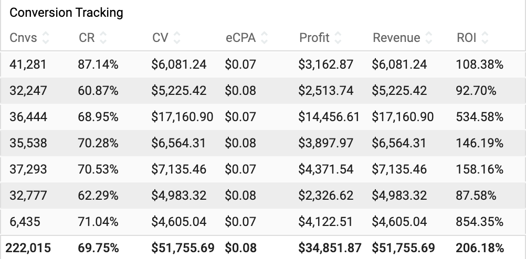This screenshot has width=526, height=259.
Task: Click the 6,435 conversions cell
Action: click(x=25, y=222)
